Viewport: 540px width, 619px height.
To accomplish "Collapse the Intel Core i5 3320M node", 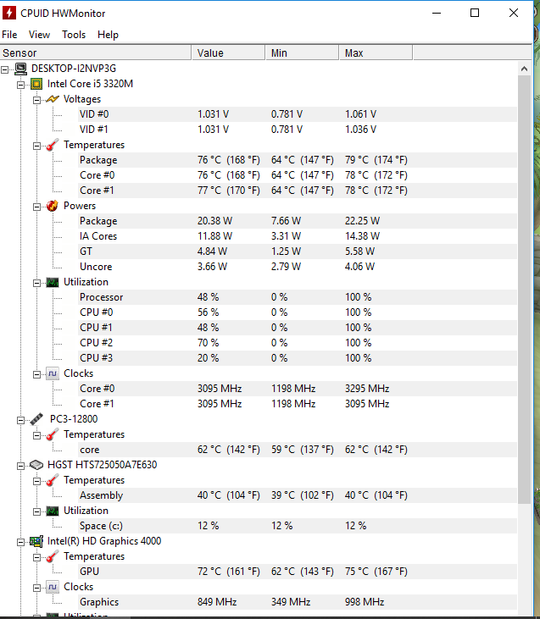I will pyautogui.click(x=20, y=85).
